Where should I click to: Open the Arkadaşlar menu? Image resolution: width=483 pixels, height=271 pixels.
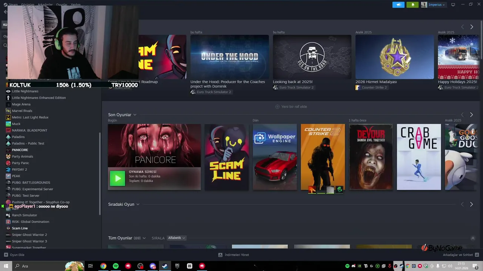(45, 5)
